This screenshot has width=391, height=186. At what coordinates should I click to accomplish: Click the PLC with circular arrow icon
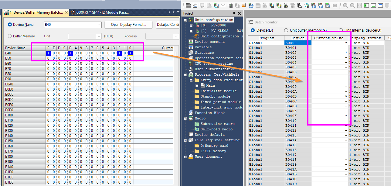(272, 5)
